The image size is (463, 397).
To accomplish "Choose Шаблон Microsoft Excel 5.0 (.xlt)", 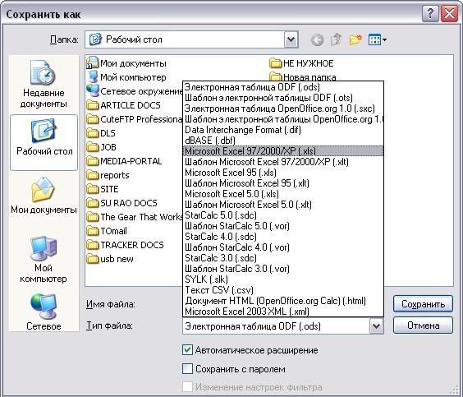I will (x=283, y=205).
